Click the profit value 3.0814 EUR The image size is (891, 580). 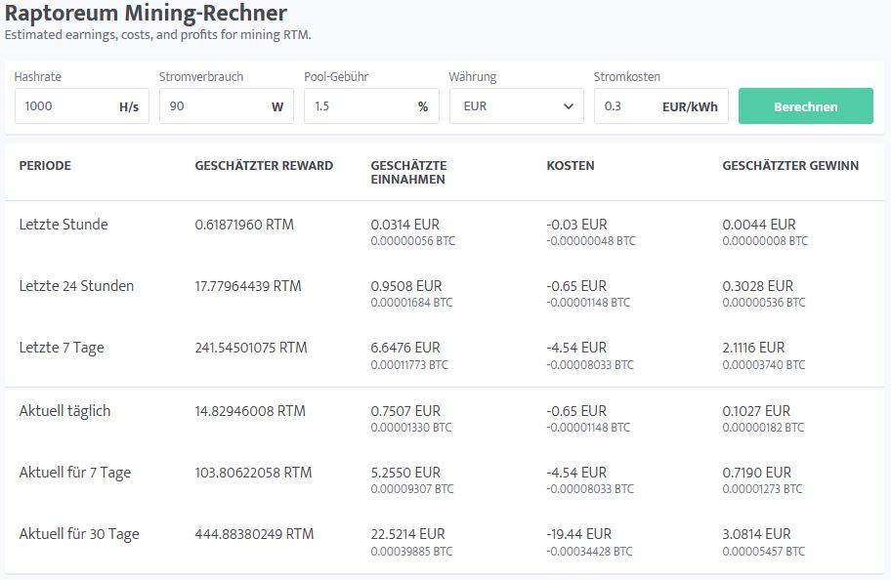[x=756, y=534]
